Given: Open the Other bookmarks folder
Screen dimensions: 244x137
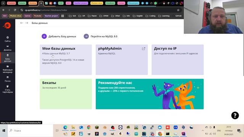Looking at the screenshot, I should [x=116, y=16].
